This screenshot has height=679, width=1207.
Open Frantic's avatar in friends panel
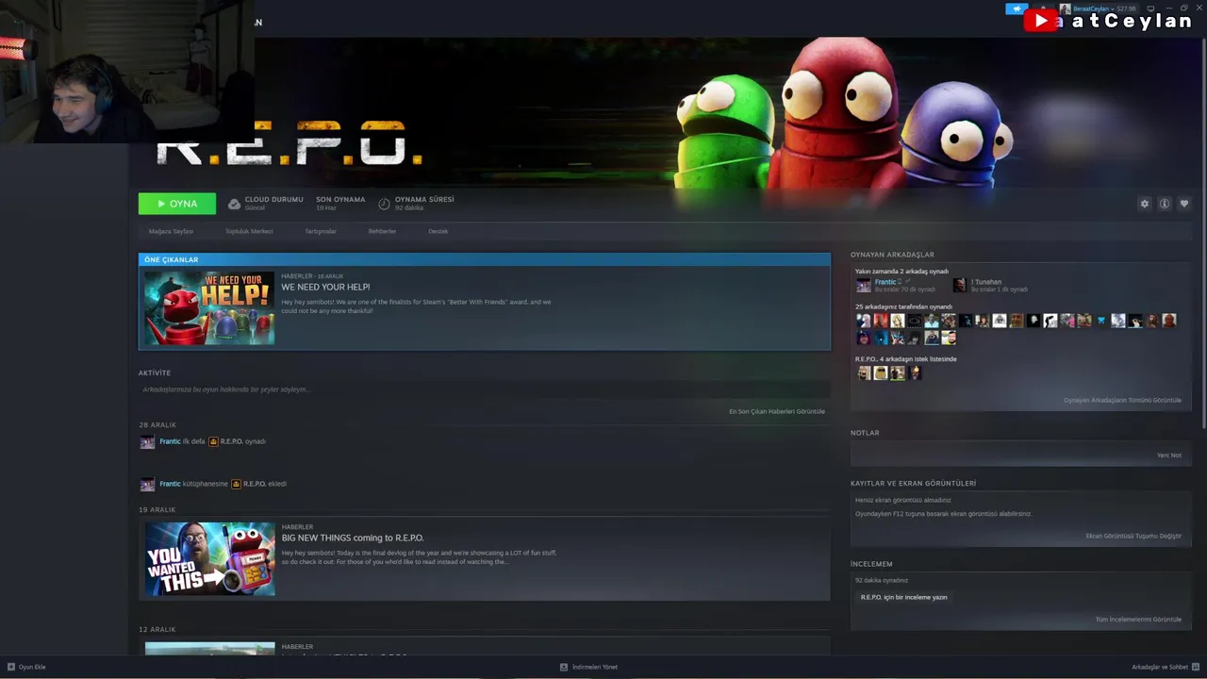[x=863, y=285]
